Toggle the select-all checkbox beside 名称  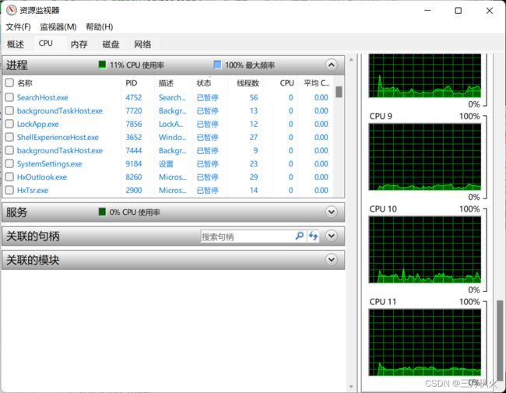[x=9, y=83]
